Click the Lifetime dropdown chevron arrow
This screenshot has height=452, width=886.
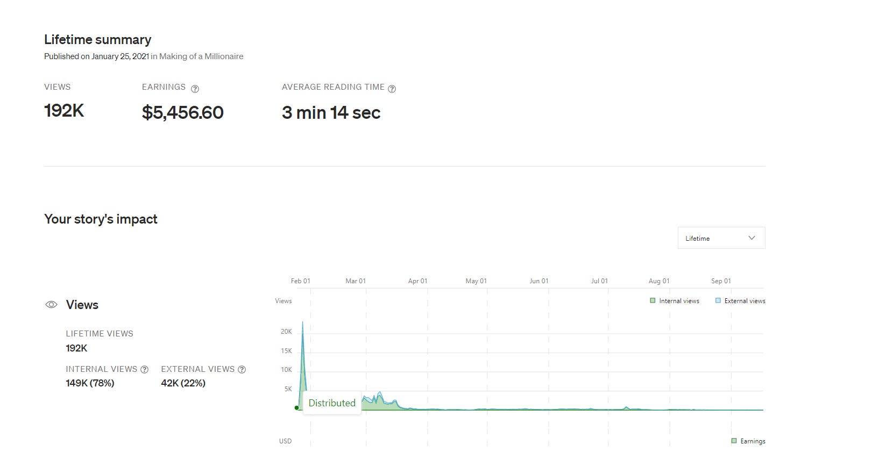tap(752, 238)
